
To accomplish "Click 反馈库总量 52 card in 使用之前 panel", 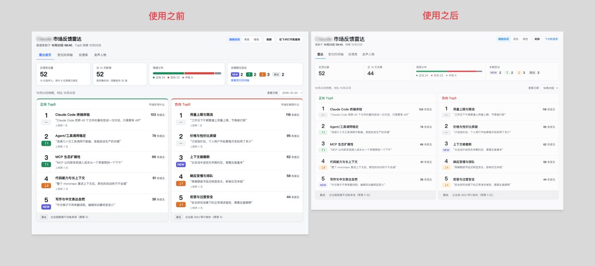I will [x=64, y=74].
